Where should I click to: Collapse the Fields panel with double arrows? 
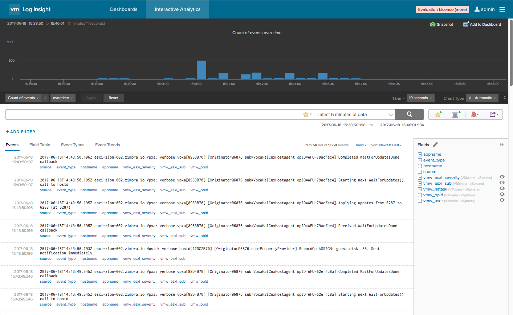point(502,145)
